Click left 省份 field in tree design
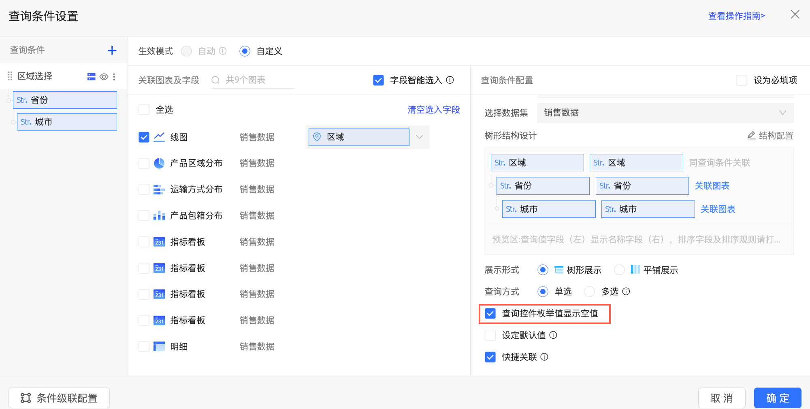Image resolution: width=810 pixels, height=409 pixels. click(x=543, y=186)
